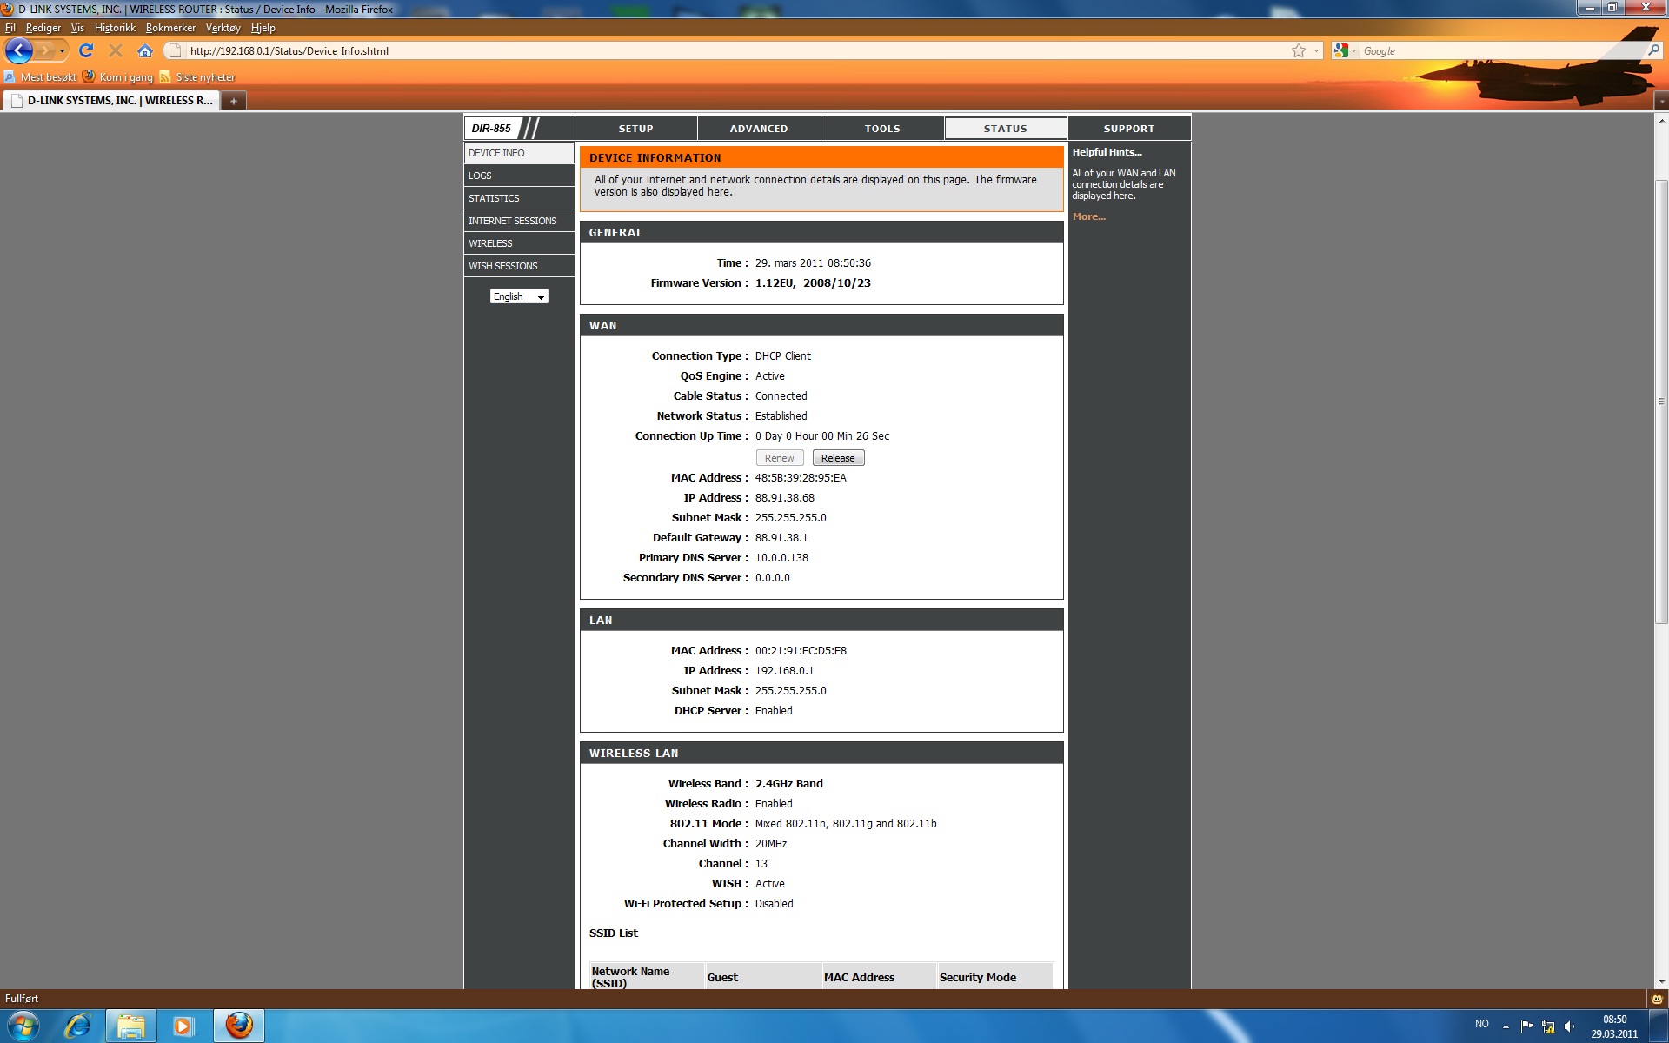
Task: Bookmark this page with the star icon
Action: pos(1299,50)
